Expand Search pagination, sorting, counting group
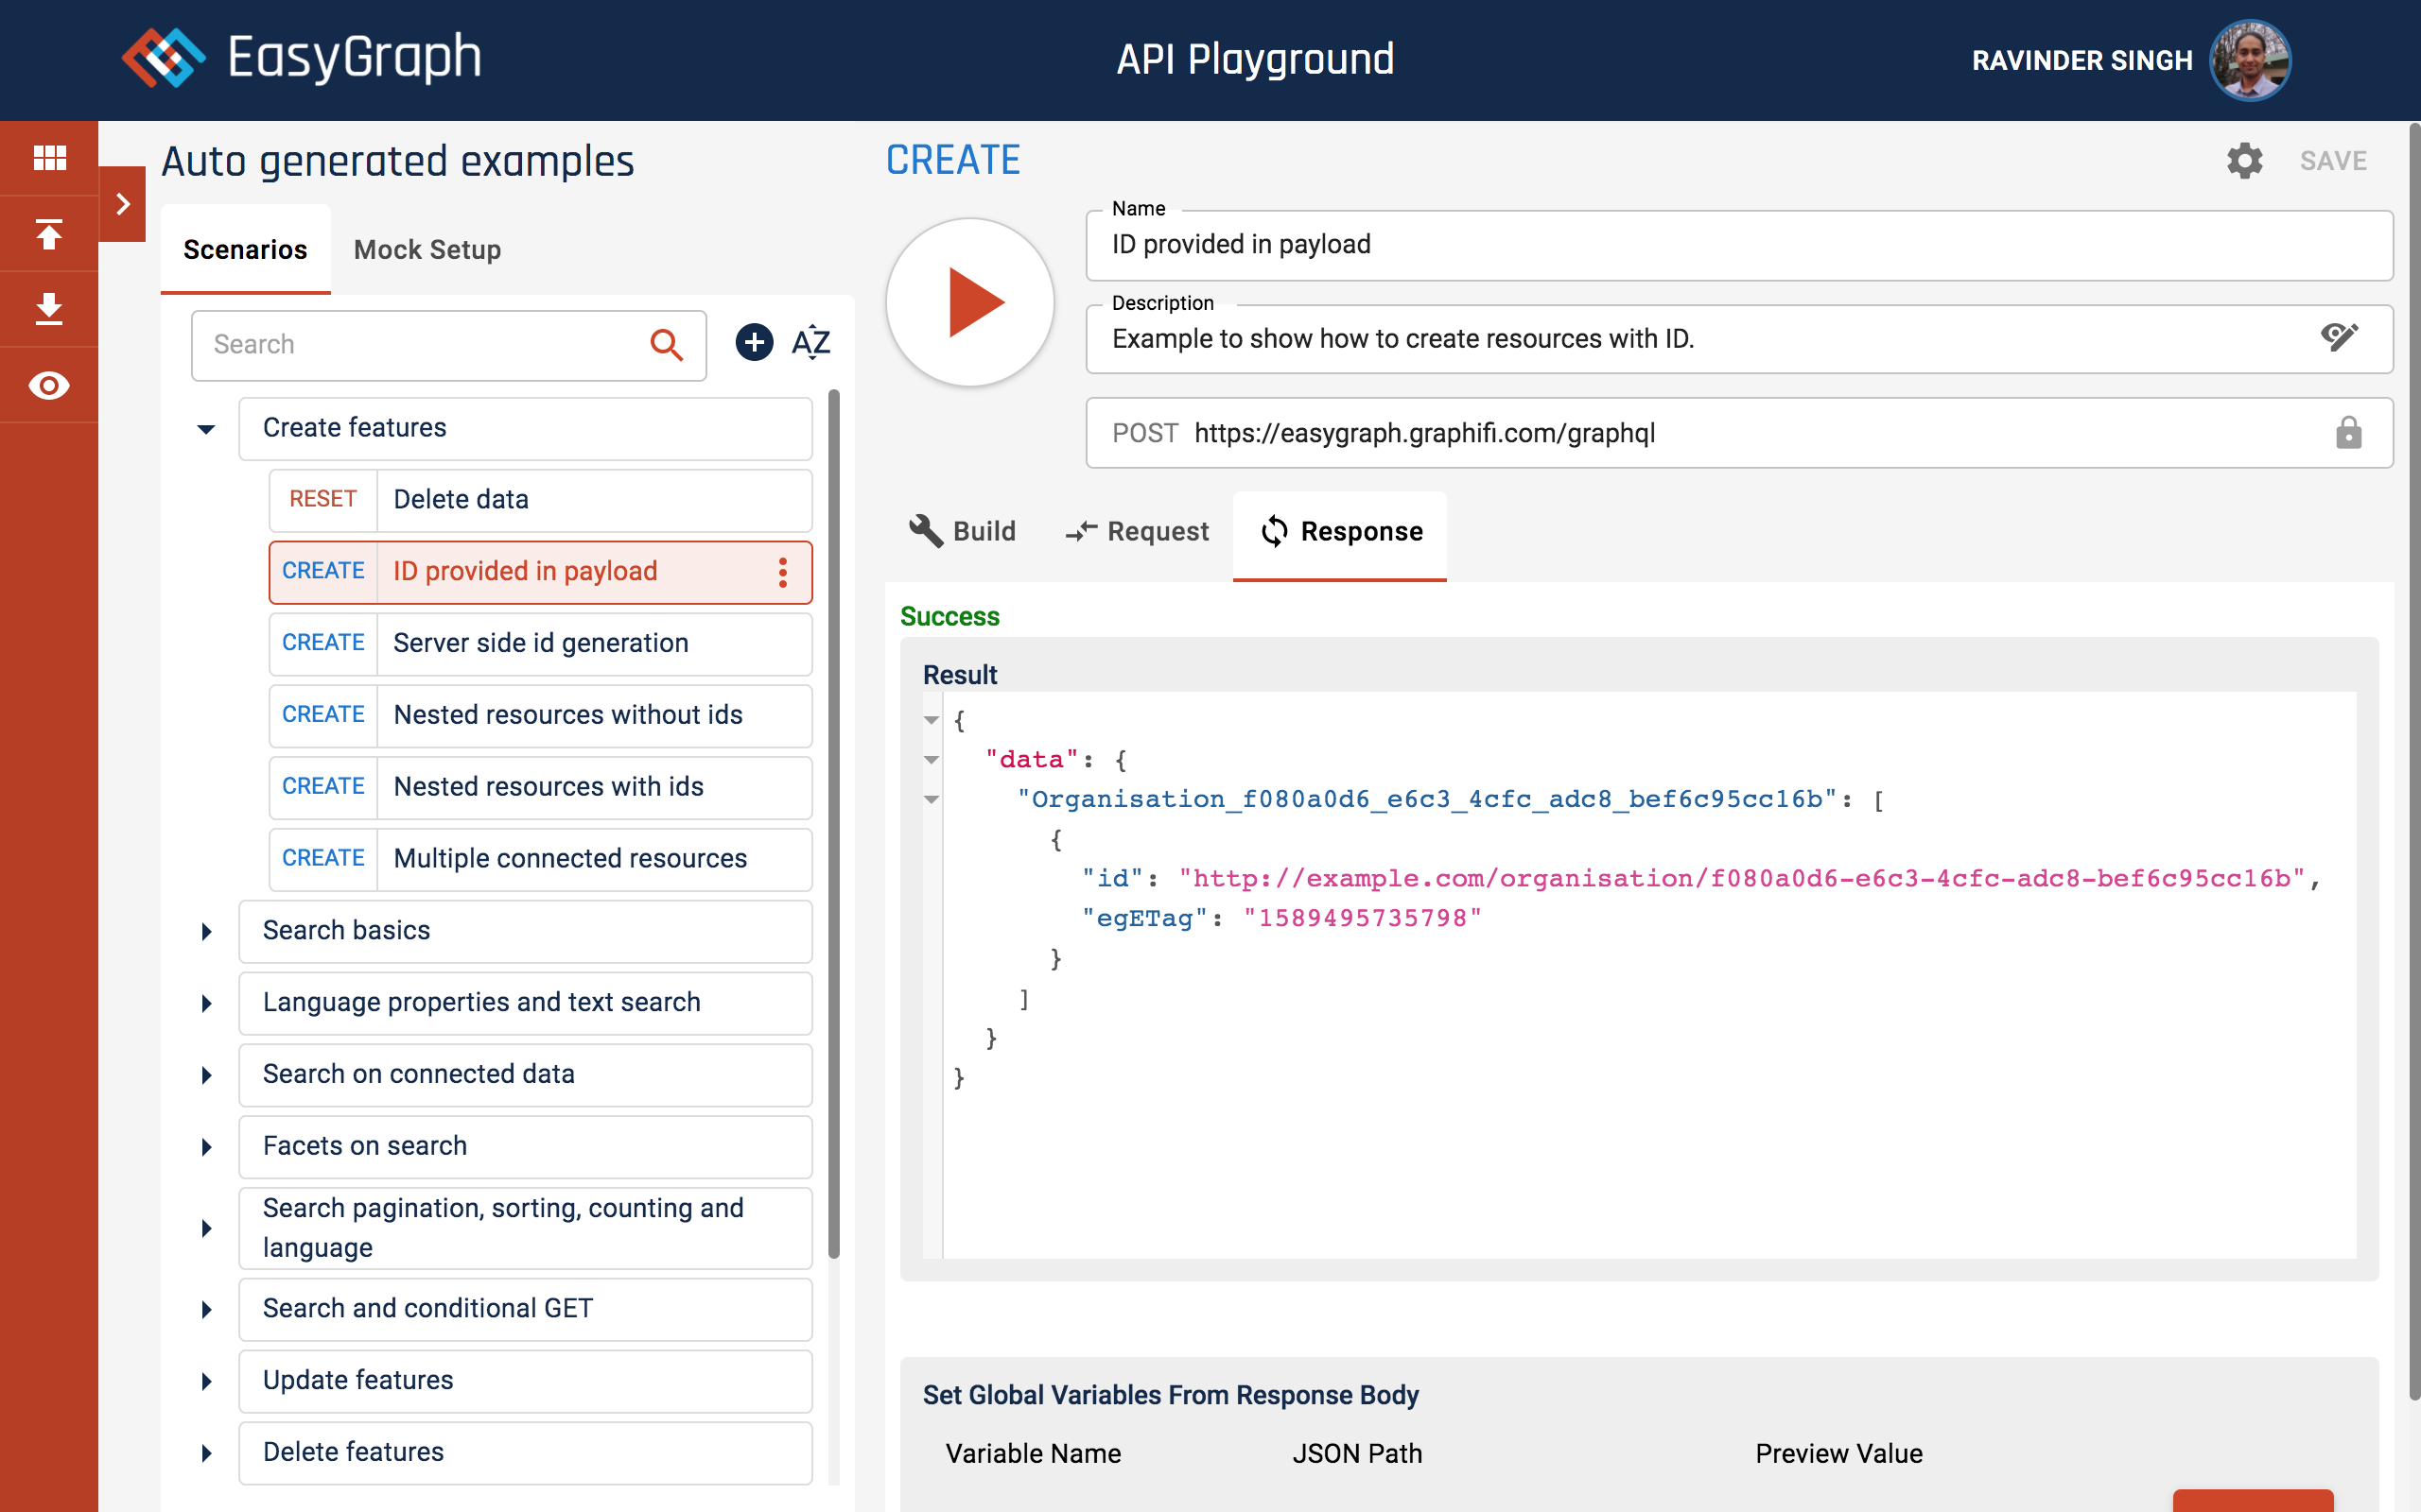This screenshot has width=2421, height=1512. pos(206,1228)
